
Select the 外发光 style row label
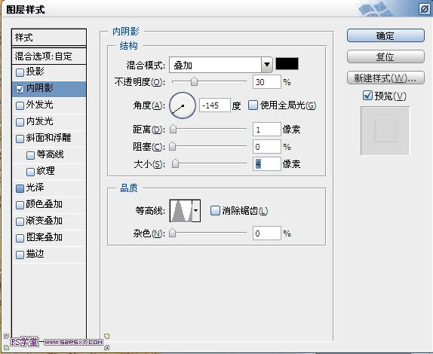point(39,105)
